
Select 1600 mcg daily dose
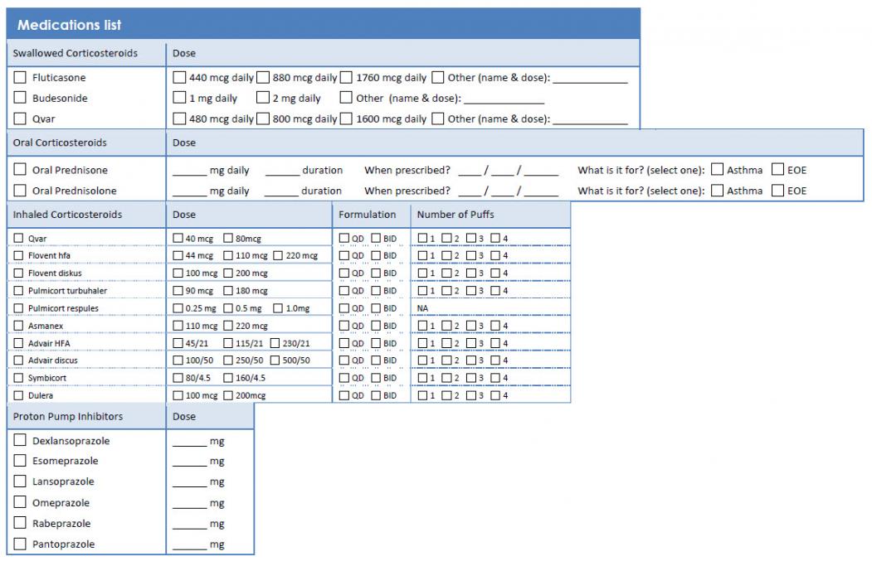(346, 119)
